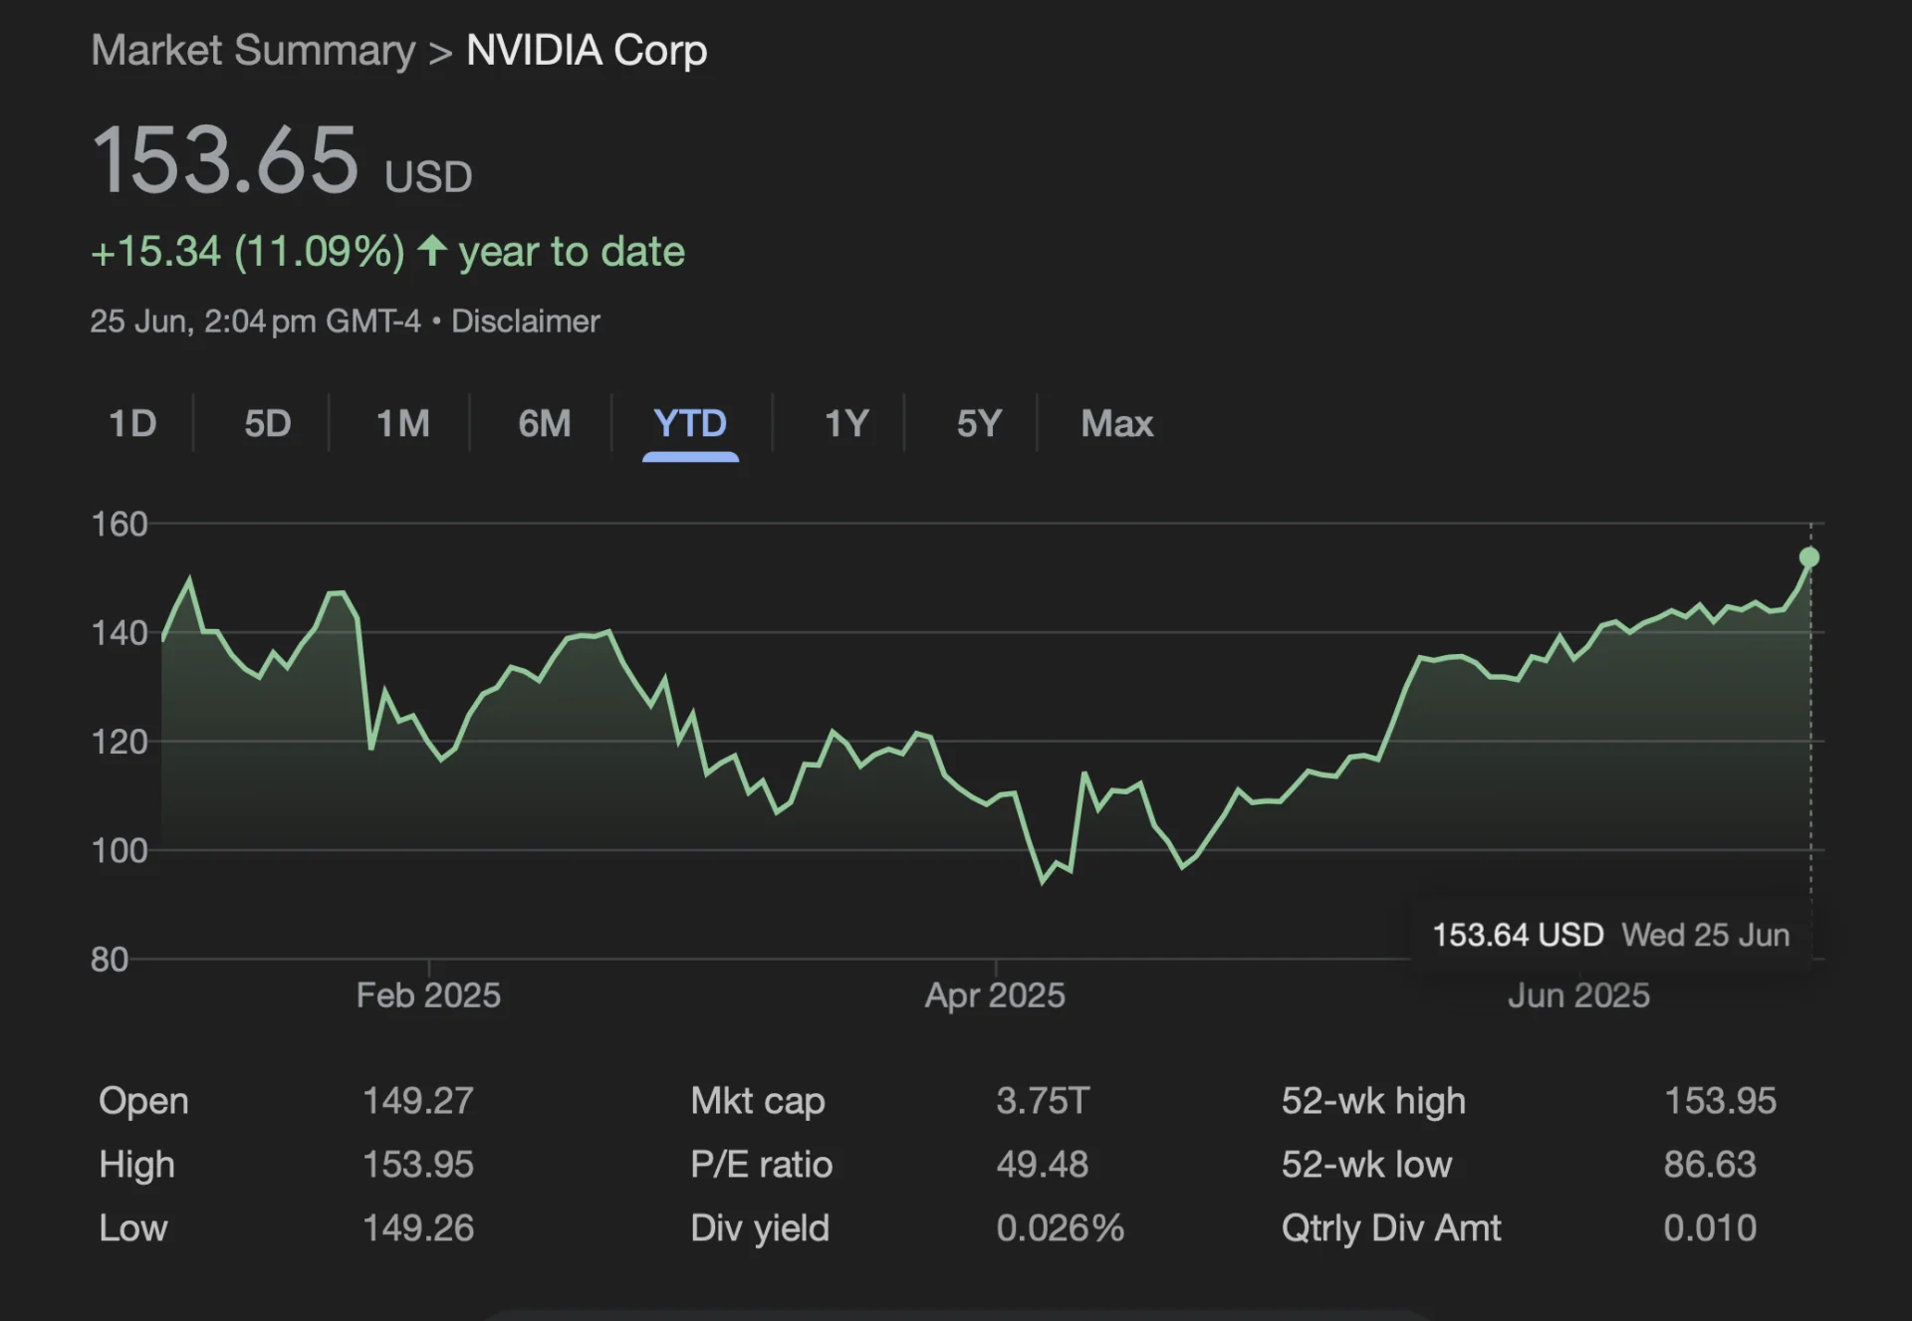The height and width of the screenshot is (1321, 1912).
Task: Switch to the 1D time range tab
Action: (132, 424)
